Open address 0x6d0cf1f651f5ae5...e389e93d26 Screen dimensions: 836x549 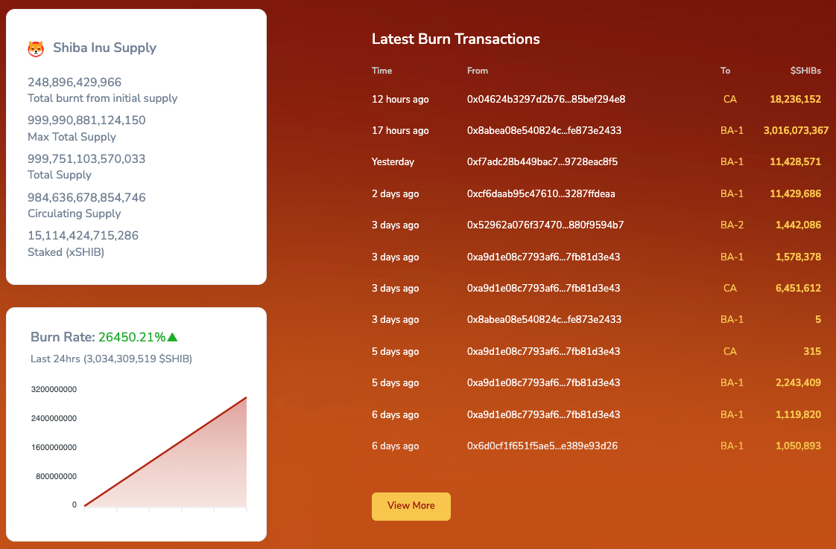pos(542,446)
